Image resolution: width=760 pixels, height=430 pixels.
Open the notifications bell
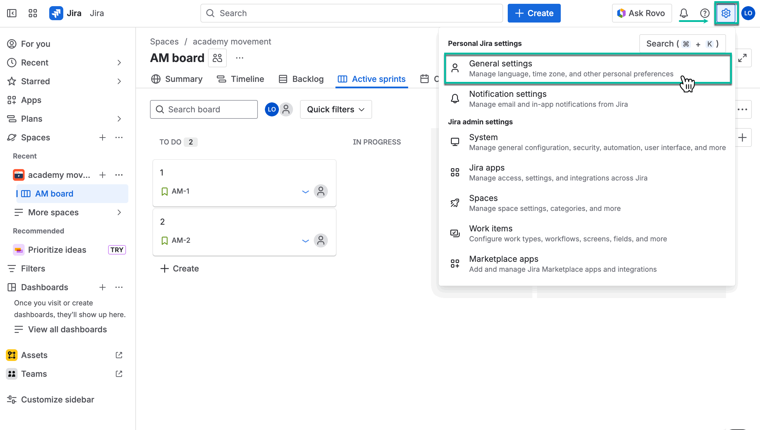(684, 13)
